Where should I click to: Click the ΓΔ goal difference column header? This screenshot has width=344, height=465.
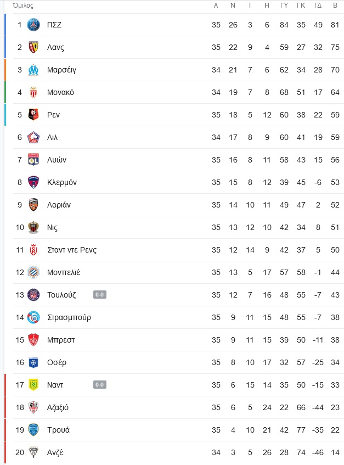pyautogui.click(x=318, y=5)
